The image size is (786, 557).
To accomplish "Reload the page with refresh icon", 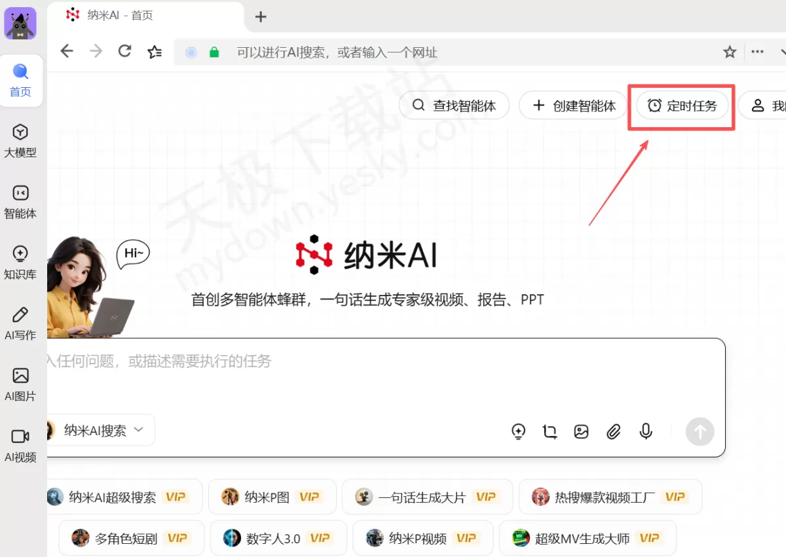I will [x=124, y=52].
